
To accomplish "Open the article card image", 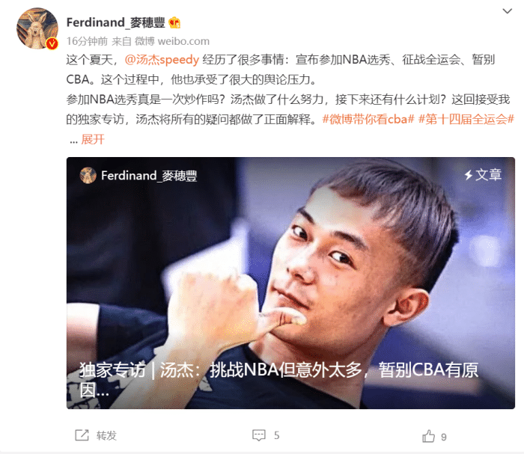I will 290,283.
